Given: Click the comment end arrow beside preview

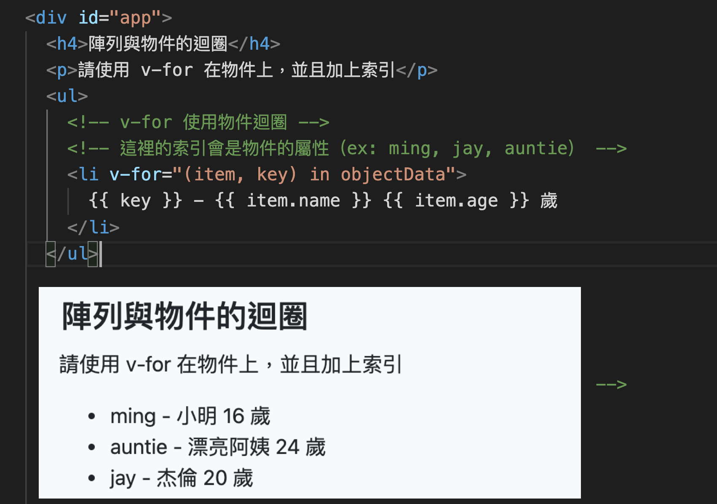Looking at the screenshot, I should 611,384.
